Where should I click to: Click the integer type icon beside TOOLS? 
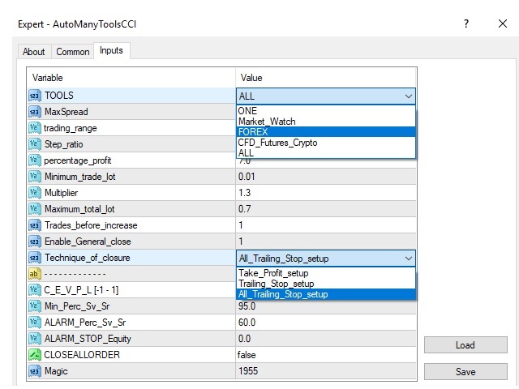[x=35, y=96]
